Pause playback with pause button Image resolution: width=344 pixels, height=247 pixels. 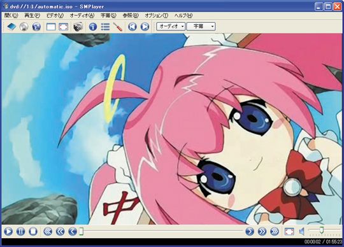(21, 232)
